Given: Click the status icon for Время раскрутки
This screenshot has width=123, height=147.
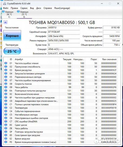Looking at the screenshot, I should pos(6,70).
